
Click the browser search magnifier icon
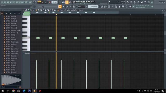click(x=20, y=87)
